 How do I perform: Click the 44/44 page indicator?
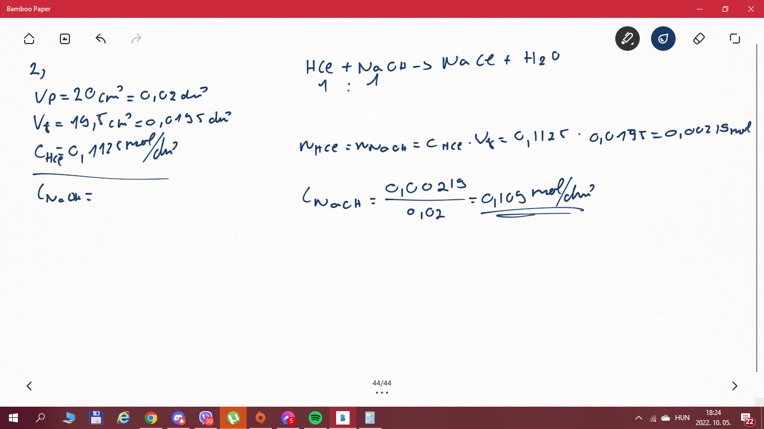[x=381, y=383]
